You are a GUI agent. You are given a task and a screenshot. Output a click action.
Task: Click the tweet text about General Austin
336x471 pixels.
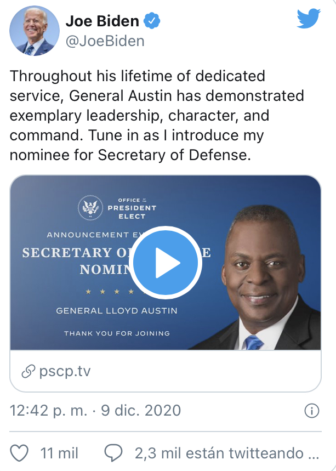[157, 115]
